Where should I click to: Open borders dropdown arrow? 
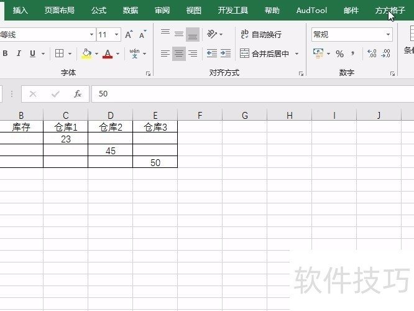pos(70,53)
